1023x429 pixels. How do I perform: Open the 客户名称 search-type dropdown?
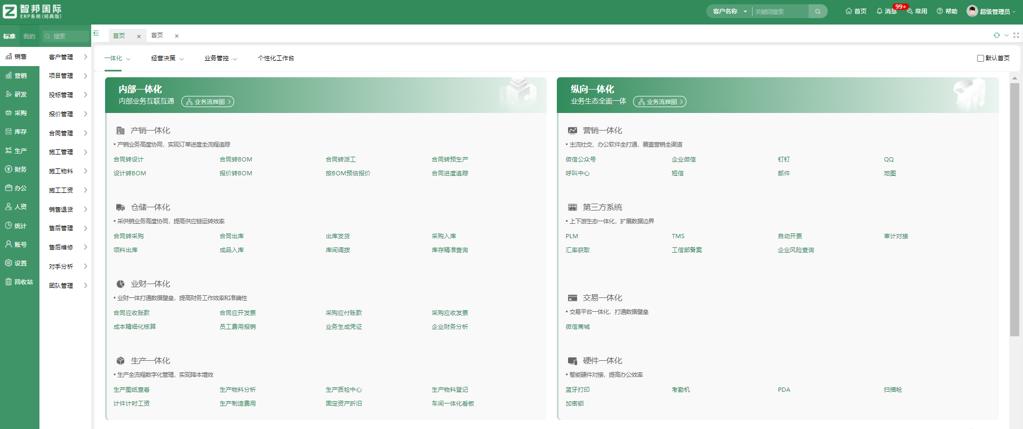730,11
